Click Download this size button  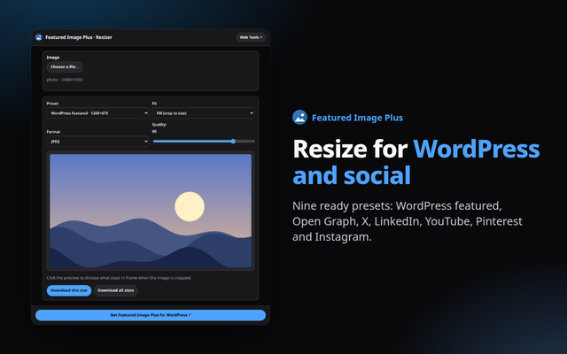(x=69, y=290)
